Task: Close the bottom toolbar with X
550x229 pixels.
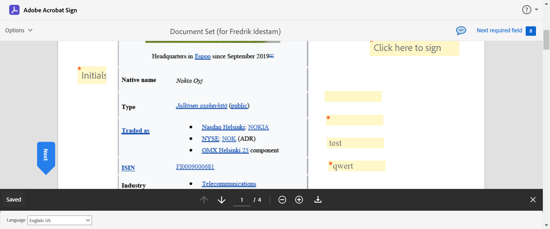Action: point(533,200)
